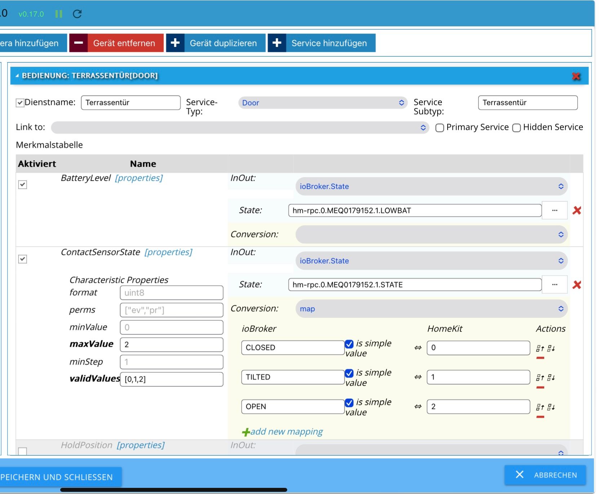The height and width of the screenshot is (494, 599).
Task: Open BatteryLevel InOut ioBroker.State dropdown
Action: point(431,186)
